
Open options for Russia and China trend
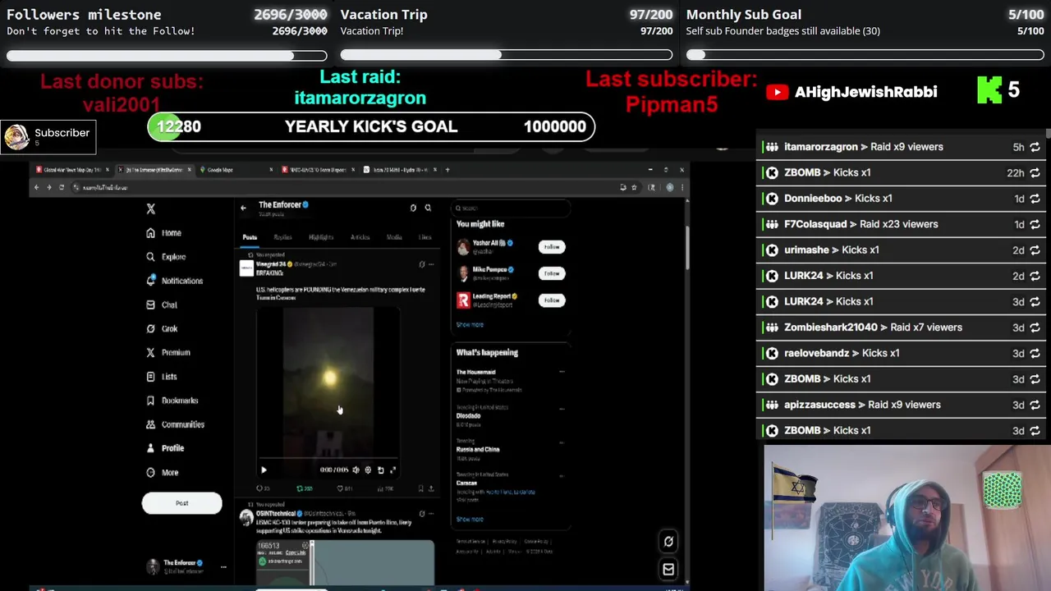(562, 442)
